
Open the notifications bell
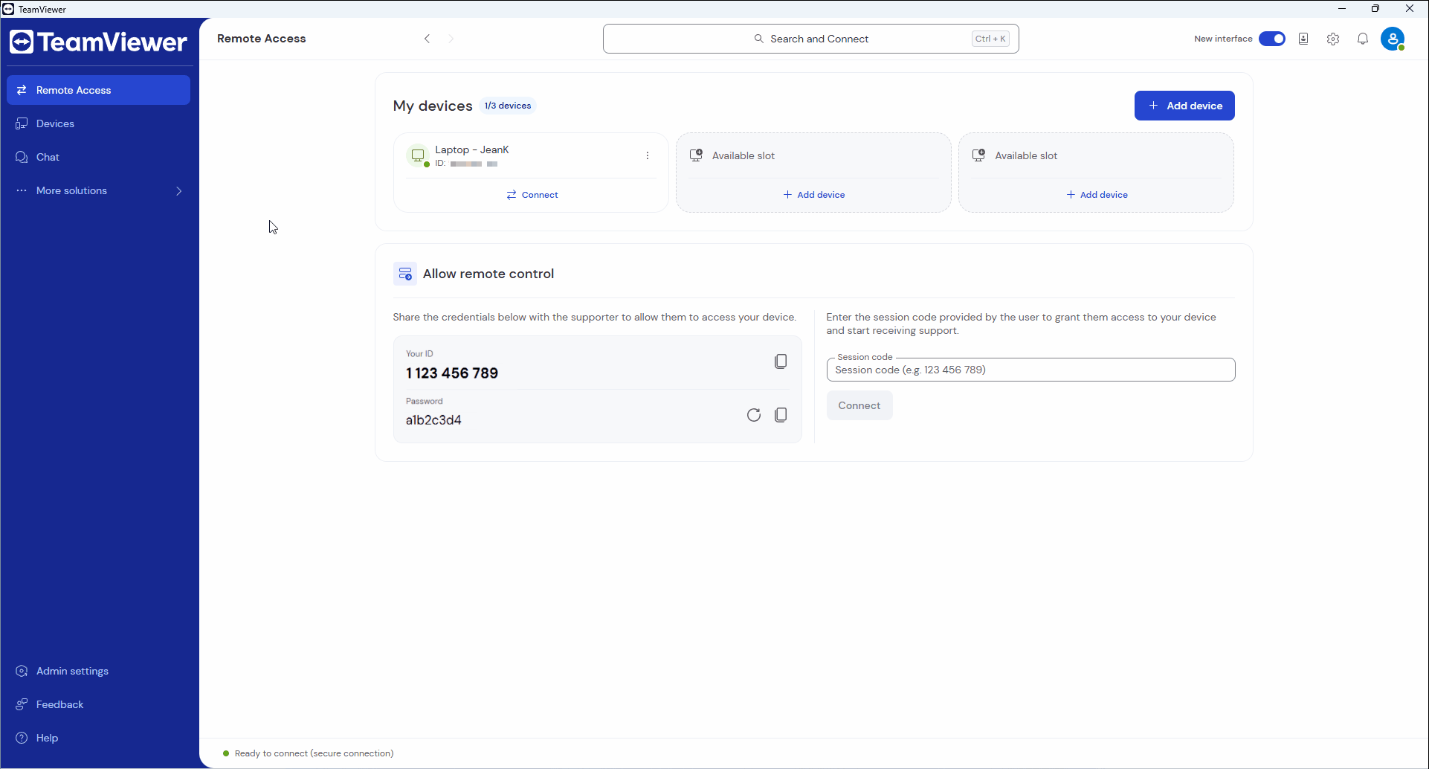click(x=1363, y=39)
